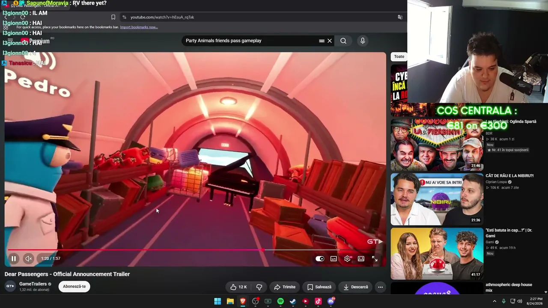Open the 'Esti batuta in cap' video title
Image resolution: width=548 pixels, height=308 pixels.
click(509, 233)
